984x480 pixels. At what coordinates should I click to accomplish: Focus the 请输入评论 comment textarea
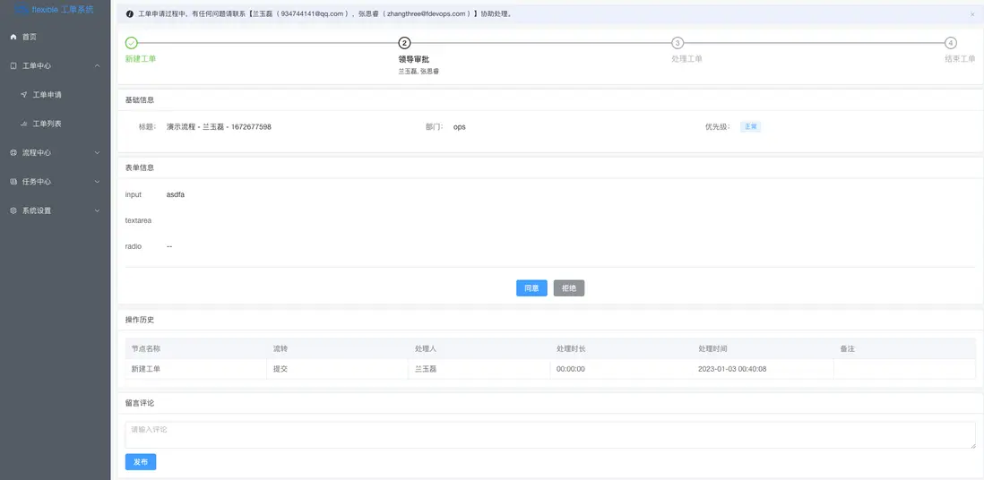pos(550,435)
